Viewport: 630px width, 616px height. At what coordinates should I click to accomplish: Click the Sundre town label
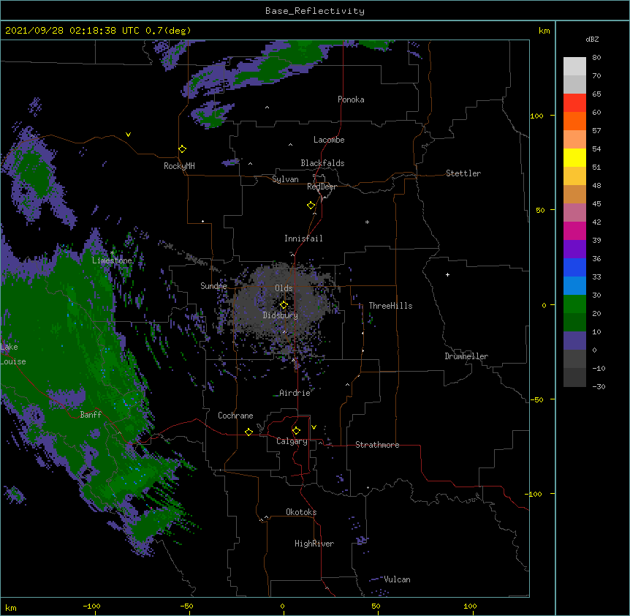click(x=213, y=286)
